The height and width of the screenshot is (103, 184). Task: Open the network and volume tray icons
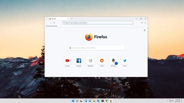(x=171, y=101)
